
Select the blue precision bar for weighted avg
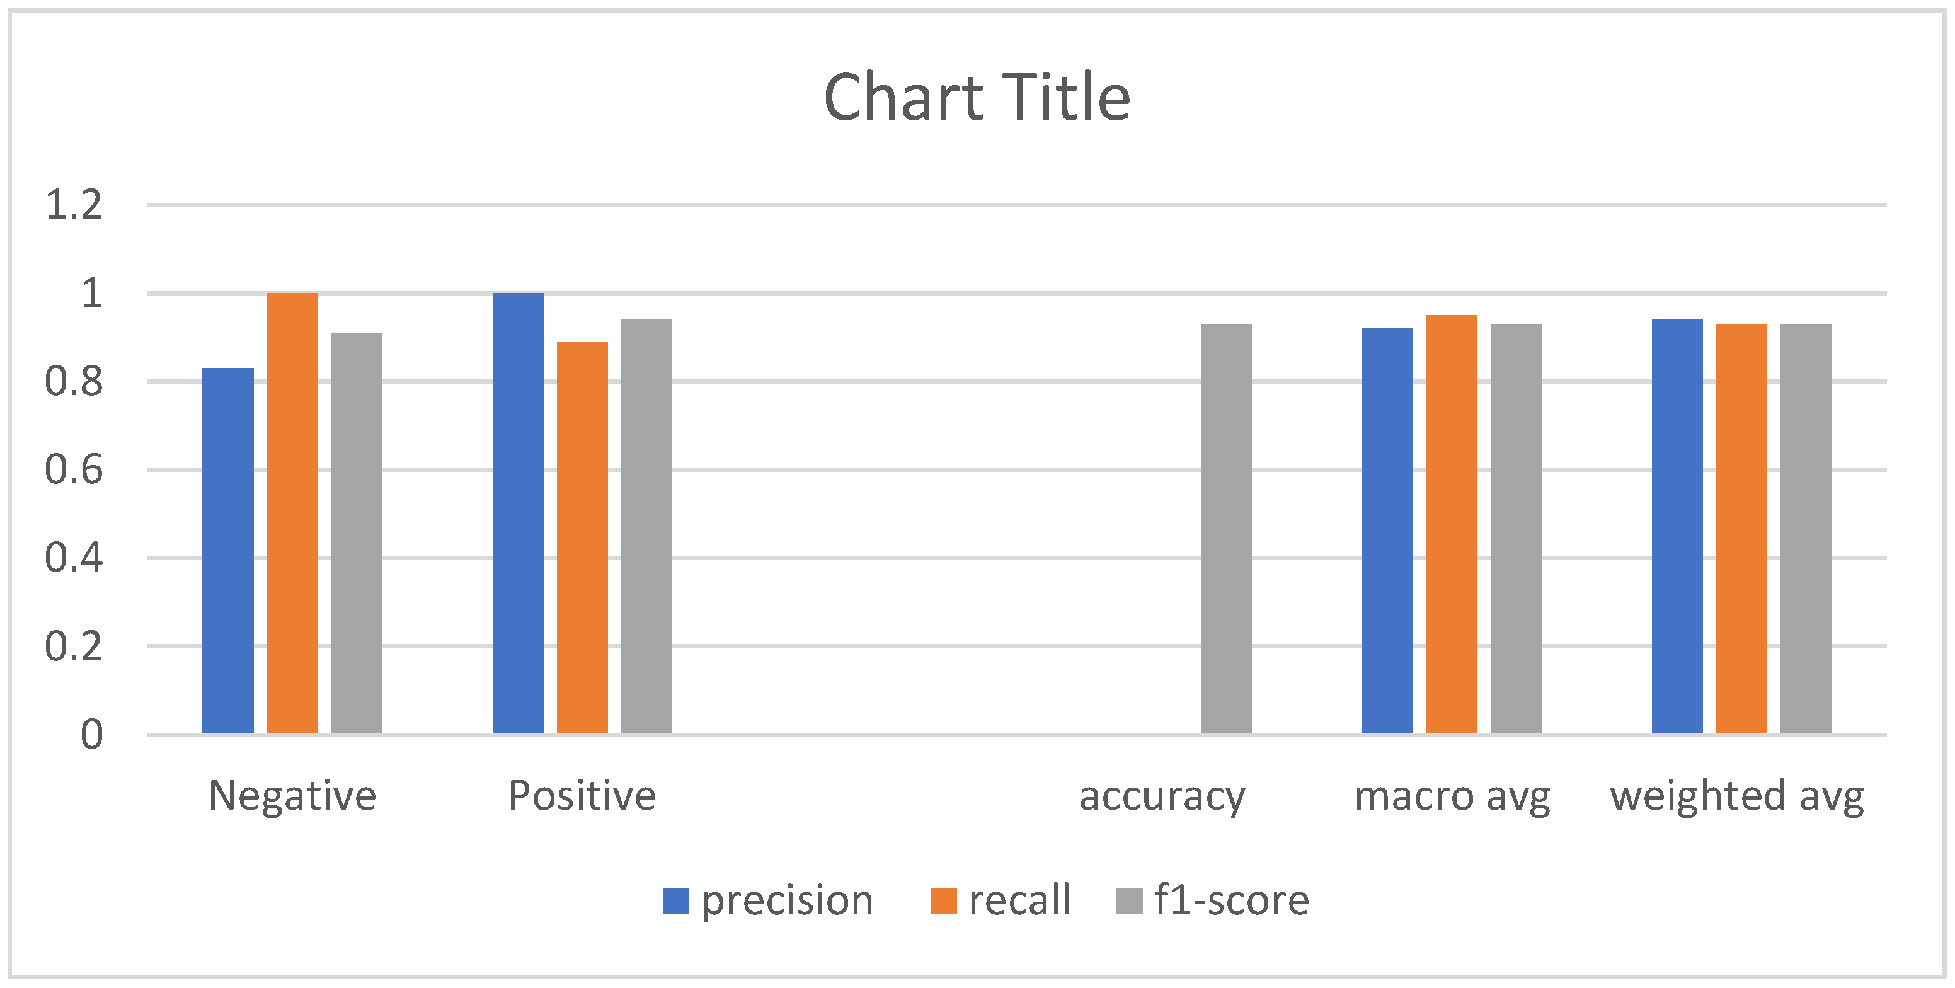(x=1677, y=526)
